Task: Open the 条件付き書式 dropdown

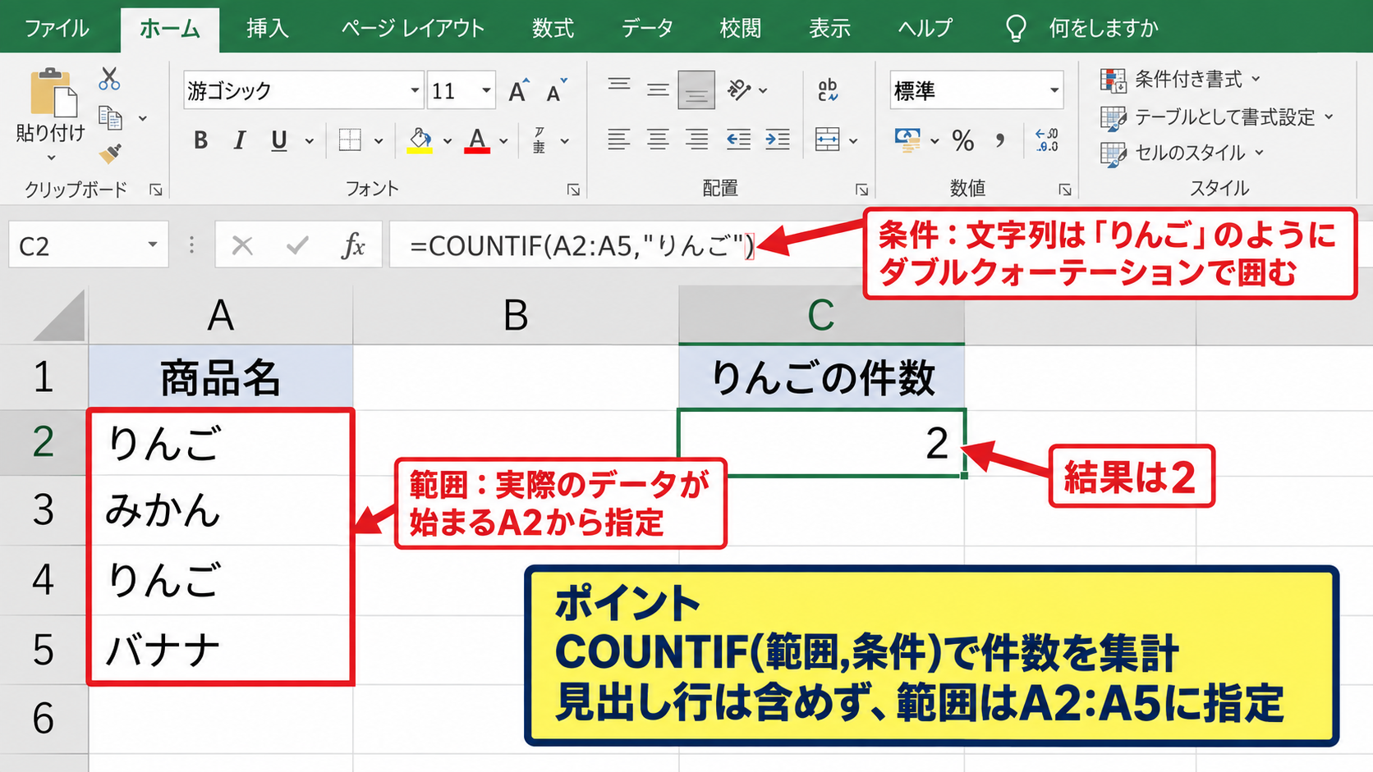Action: pyautogui.click(x=1179, y=80)
